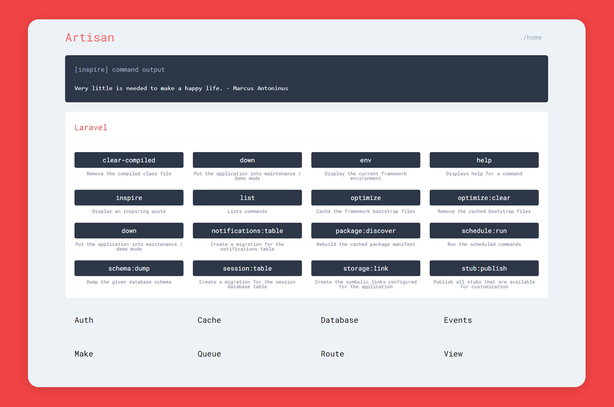Screen dimensions: 614x407
Task: Expand the Database command group
Action: (x=339, y=320)
